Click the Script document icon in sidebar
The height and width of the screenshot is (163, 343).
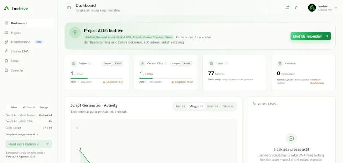click(x=6, y=61)
